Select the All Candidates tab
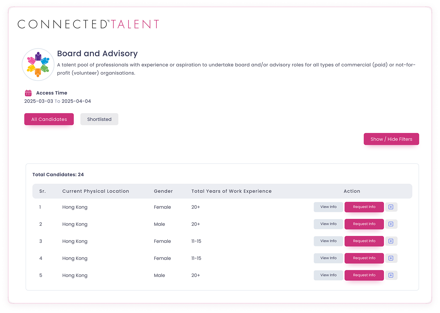The width and height of the screenshot is (440, 313). 49,119
